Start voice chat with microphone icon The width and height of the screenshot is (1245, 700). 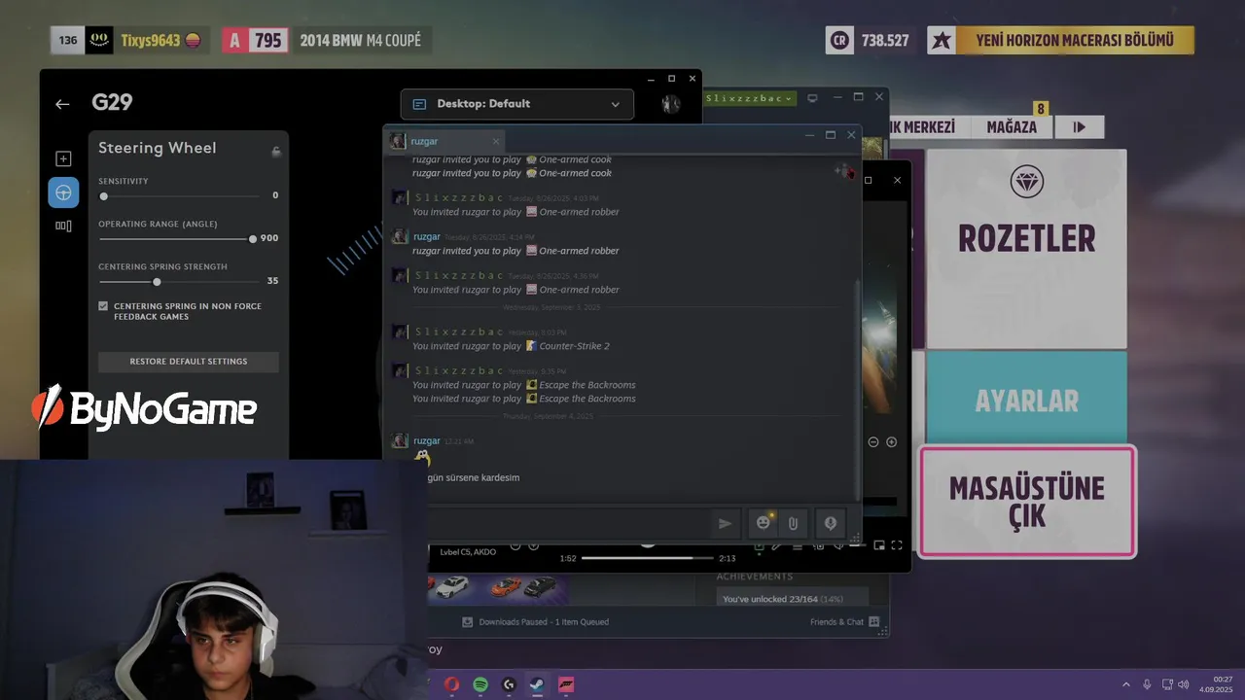pyautogui.click(x=830, y=523)
